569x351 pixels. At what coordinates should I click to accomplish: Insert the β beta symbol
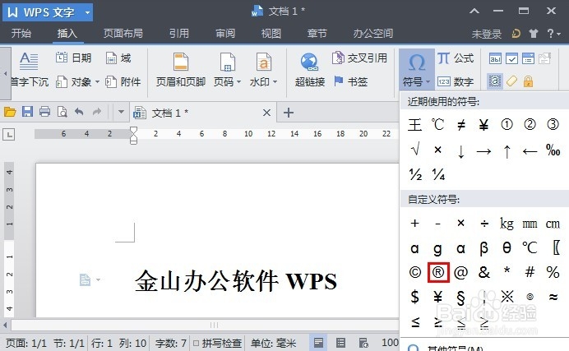(x=483, y=248)
